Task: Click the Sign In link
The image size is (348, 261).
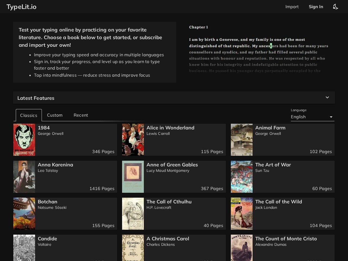Action: [x=316, y=7]
